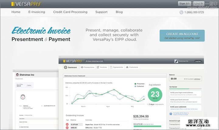Image resolution: width=219 pixels, height=130 pixels.
Task: Click the Transactions eye icon
Action: [82, 67]
